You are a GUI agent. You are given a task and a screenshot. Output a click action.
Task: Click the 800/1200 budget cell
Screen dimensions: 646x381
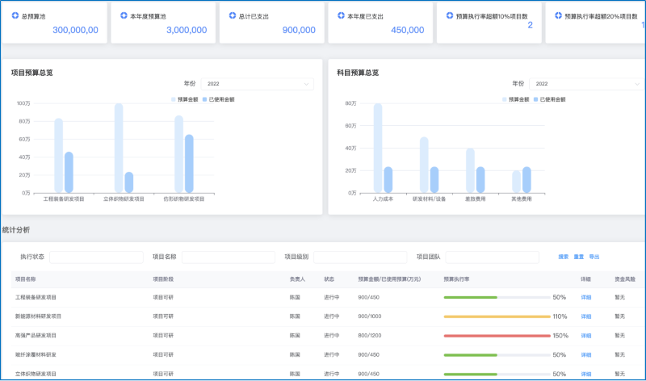coord(370,336)
